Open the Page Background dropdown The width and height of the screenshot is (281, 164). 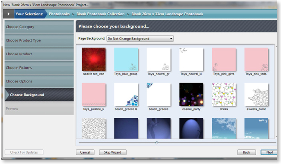click(140, 39)
